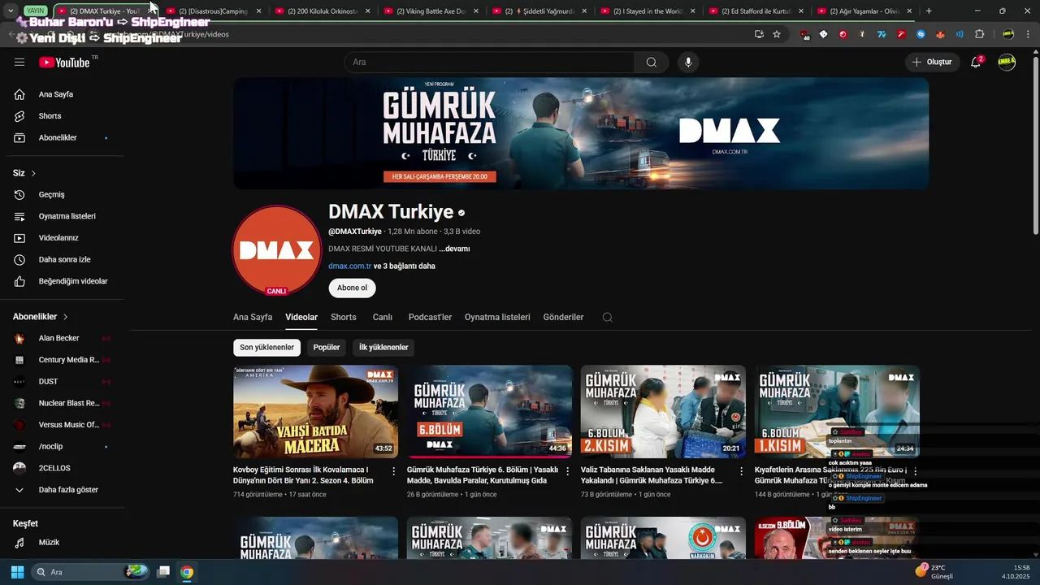The width and height of the screenshot is (1040, 585).
Task: Switch to the Ed Stafford ile Kurtul browser tab
Action: (x=756, y=11)
